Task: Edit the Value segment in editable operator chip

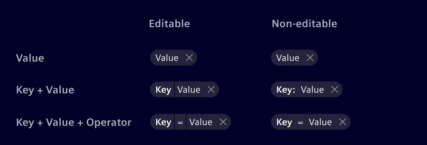Action: tap(201, 122)
